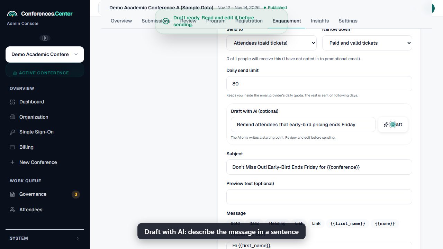The height and width of the screenshot is (249, 443).
Task: Click the "Nov 12 – Nov 14, 2026" dates
Action: (239, 8)
